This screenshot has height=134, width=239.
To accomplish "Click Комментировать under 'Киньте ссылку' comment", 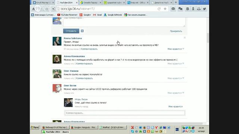I will (84, 79).
